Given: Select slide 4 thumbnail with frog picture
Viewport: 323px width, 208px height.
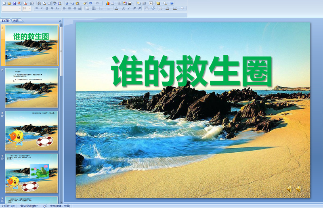Looking at the screenshot, I should (31, 173).
